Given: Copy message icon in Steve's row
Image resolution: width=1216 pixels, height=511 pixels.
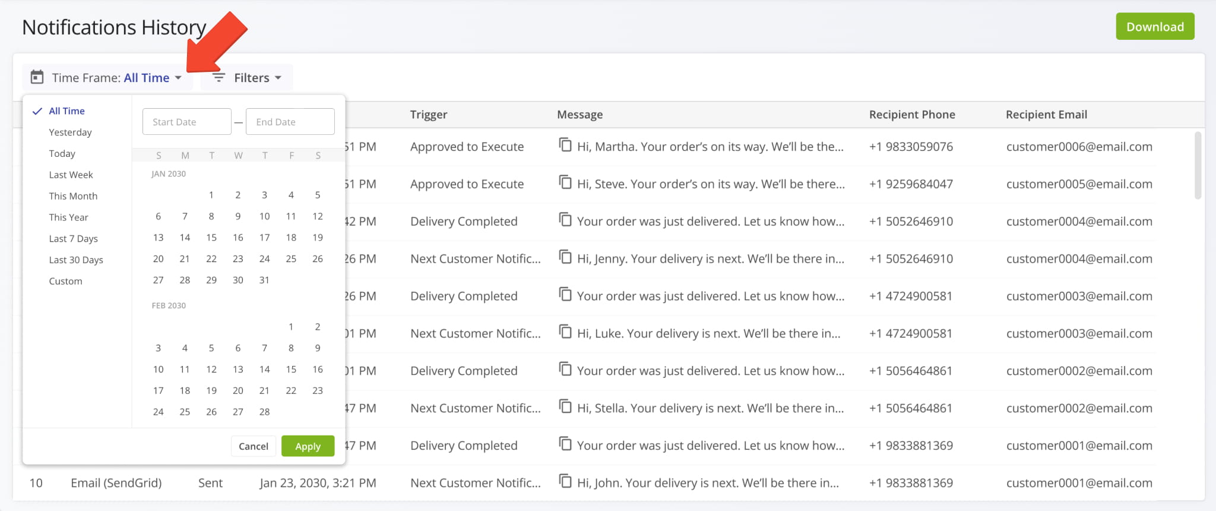Looking at the screenshot, I should pos(565,182).
